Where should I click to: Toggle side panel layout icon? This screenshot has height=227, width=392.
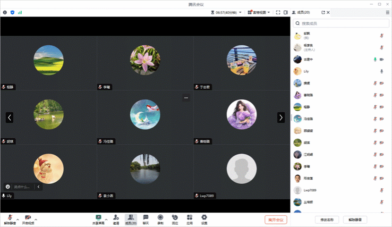(286, 12)
